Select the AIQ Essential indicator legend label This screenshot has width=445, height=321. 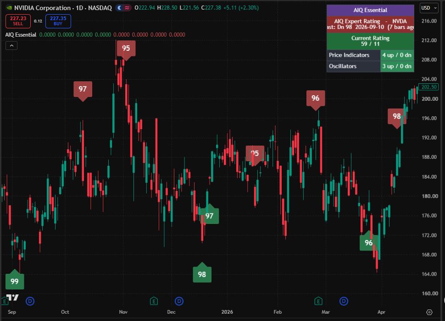[21, 35]
